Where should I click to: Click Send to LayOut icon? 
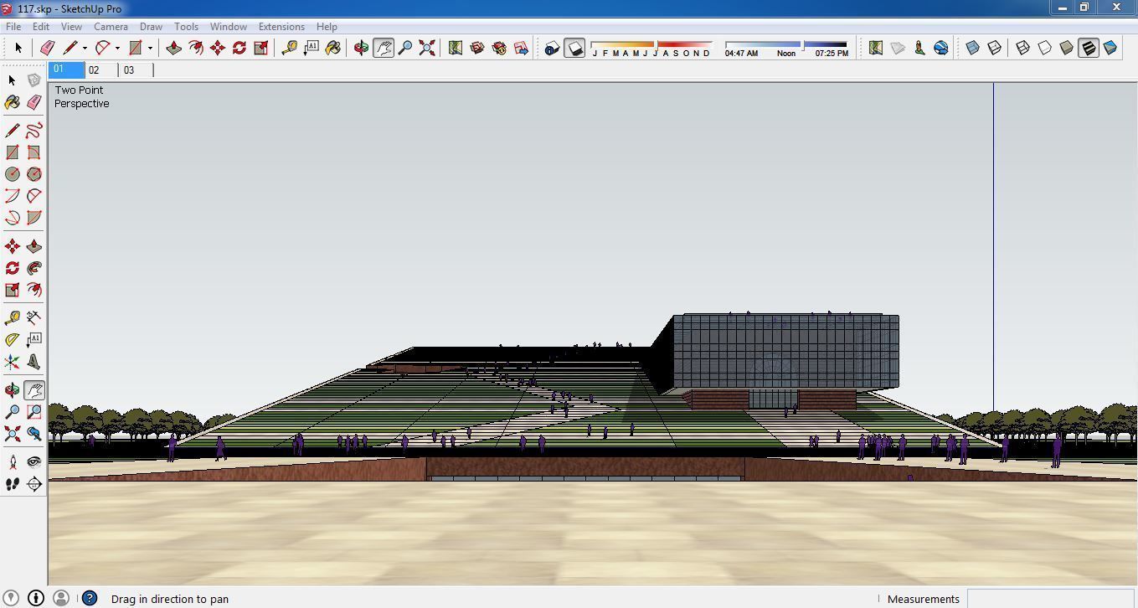click(x=521, y=48)
